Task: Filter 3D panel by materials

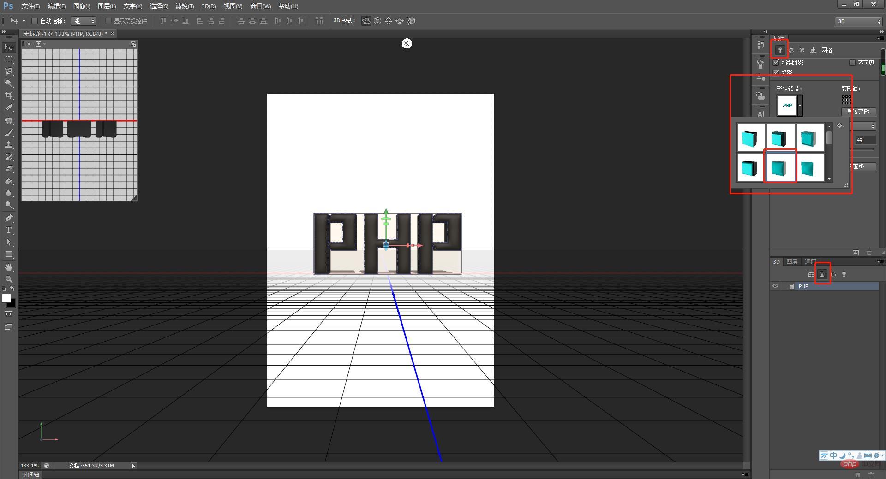Action: 833,274
